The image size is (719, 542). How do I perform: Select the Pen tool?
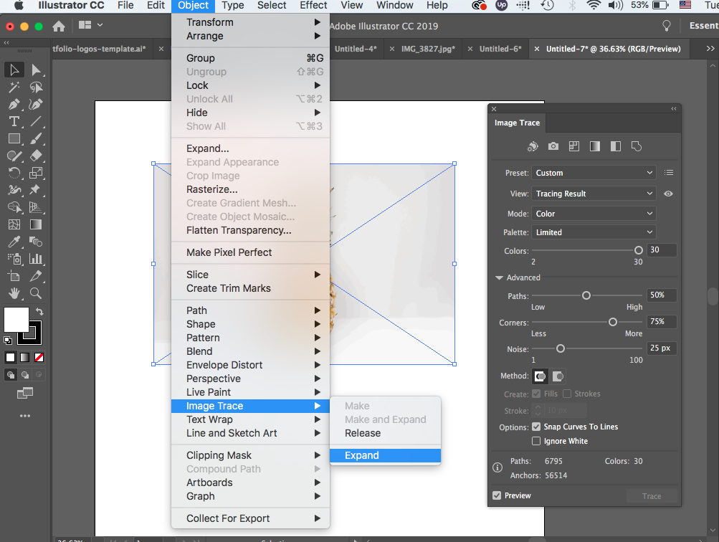coord(14,104)
